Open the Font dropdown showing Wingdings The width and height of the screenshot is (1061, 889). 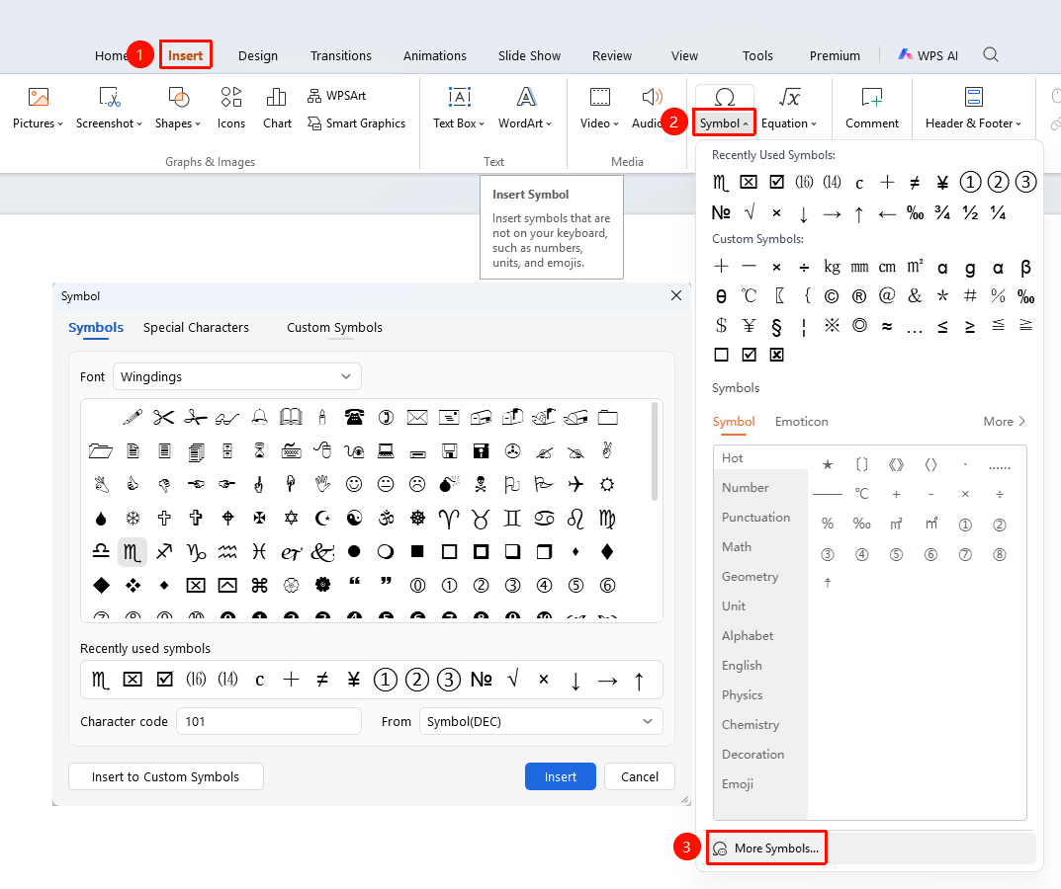(237, 376)
